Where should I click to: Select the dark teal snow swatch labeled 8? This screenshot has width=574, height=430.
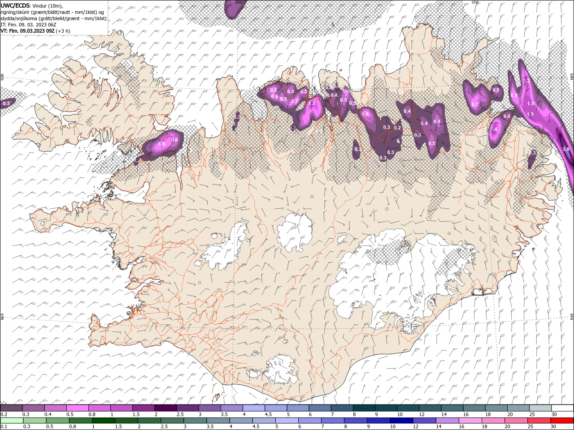(363, 408)
